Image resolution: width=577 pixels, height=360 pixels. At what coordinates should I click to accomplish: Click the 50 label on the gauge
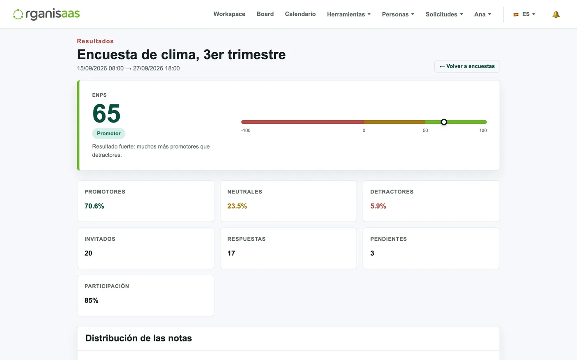pos(425,130)
